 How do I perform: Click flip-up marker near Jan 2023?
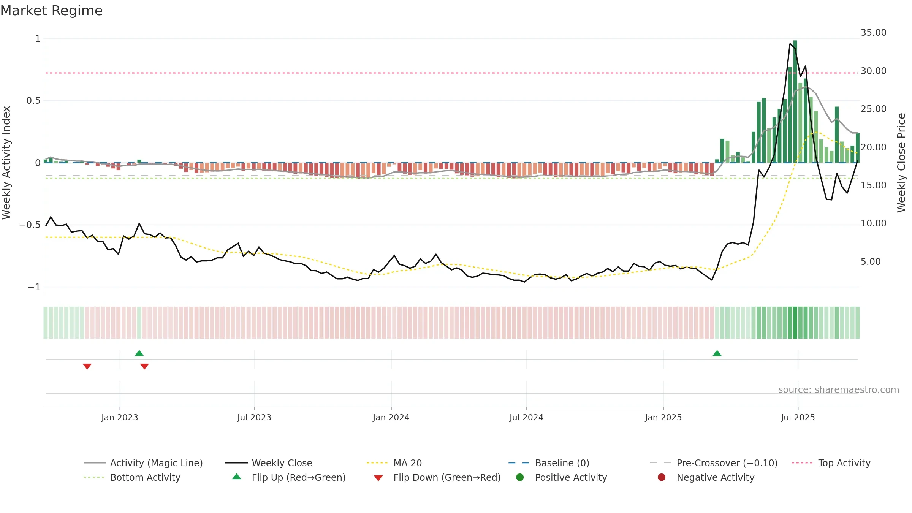139,353
